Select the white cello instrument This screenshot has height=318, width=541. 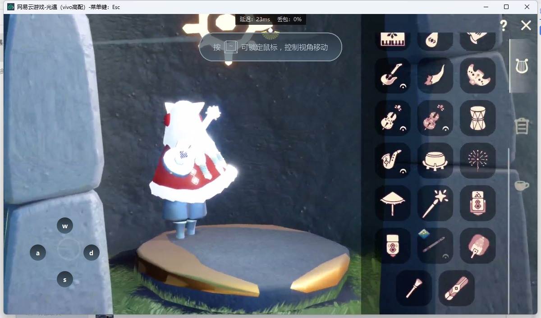tap(393, 118)
